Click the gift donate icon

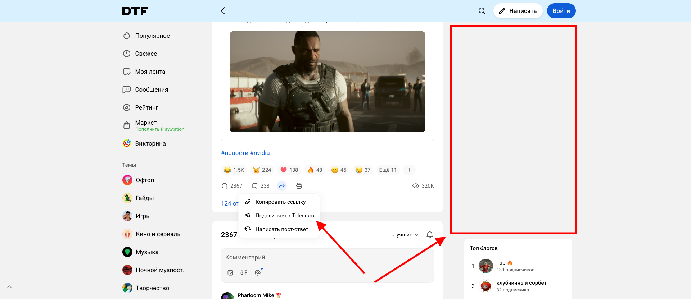299,186
